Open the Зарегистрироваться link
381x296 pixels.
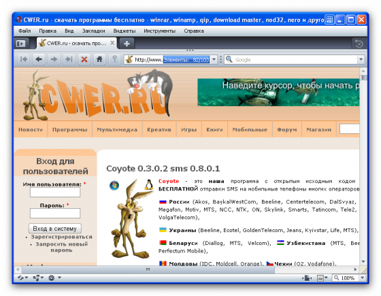61,237
